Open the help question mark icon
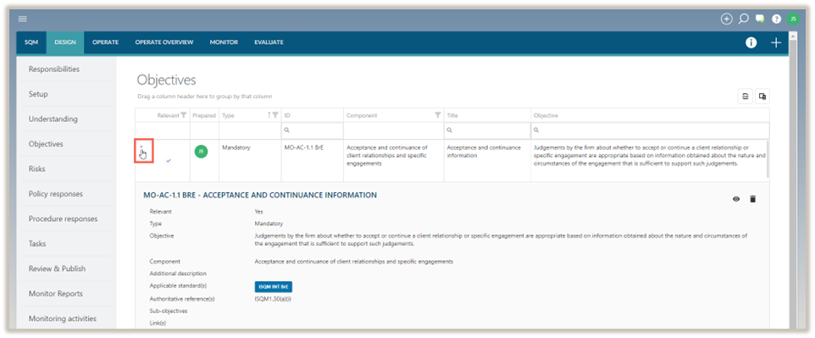The height and width of the screenshot is (338, 815). 776,19
